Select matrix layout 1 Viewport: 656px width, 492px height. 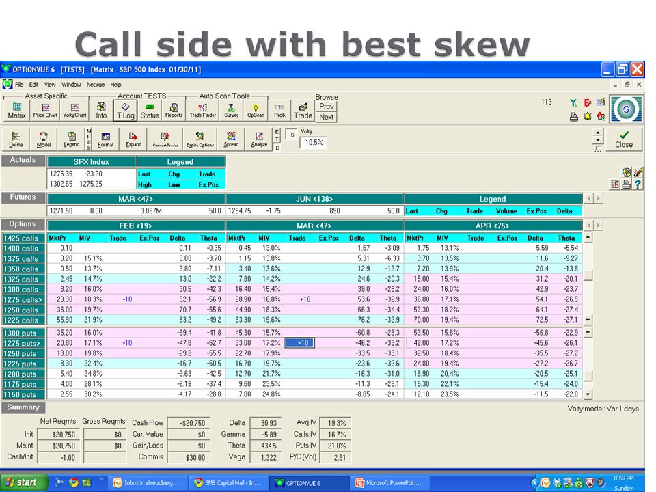88,137
